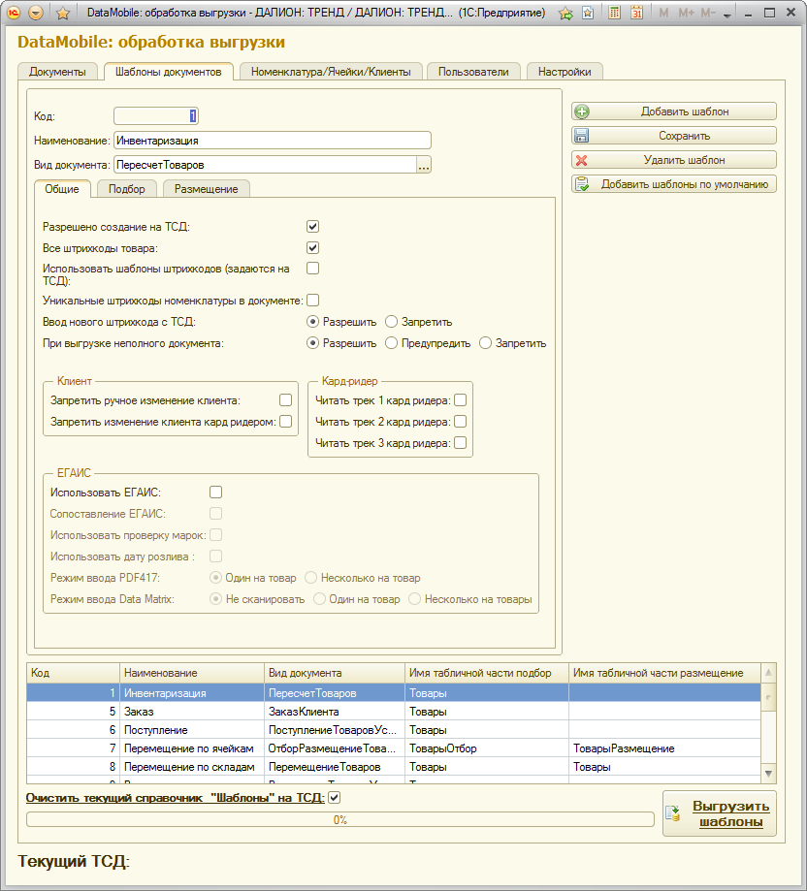Viewport: 807px width, 891px height.
Task: Click Добавить шаблон button
Action: point(674,111)
